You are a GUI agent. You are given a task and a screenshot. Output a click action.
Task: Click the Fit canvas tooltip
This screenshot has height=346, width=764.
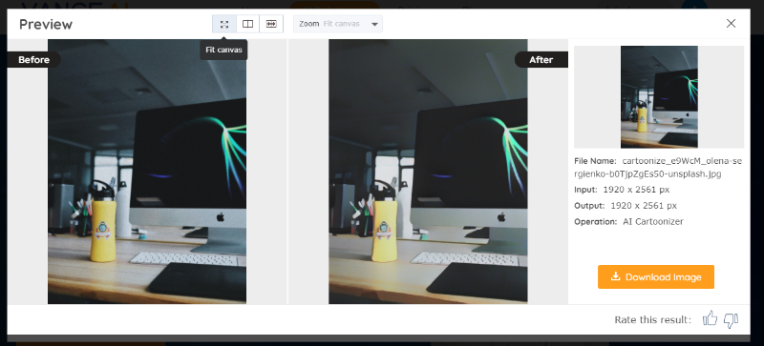[x=223, y=51]
